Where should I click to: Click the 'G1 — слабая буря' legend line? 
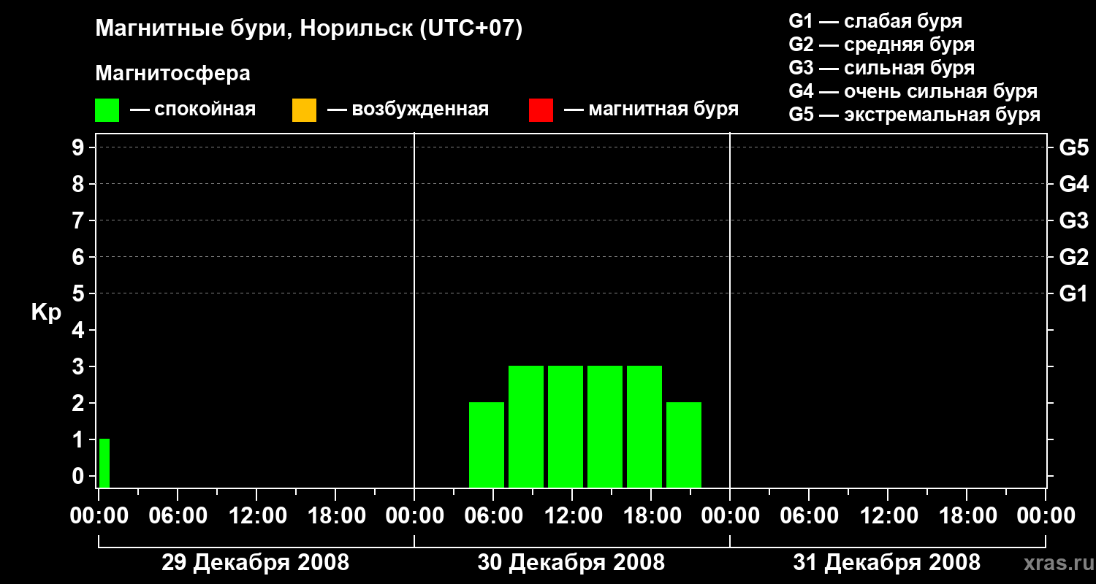pos(875,21)
